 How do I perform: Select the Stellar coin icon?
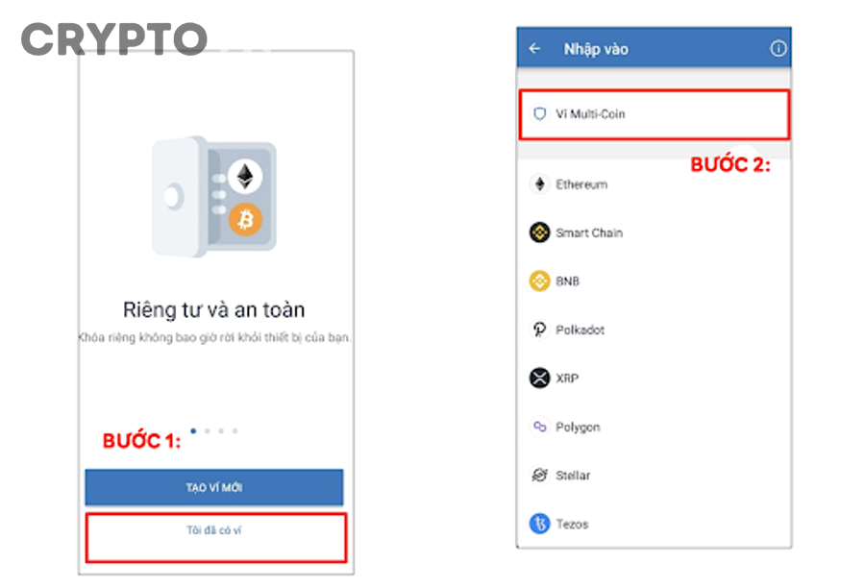pos(540,475)
